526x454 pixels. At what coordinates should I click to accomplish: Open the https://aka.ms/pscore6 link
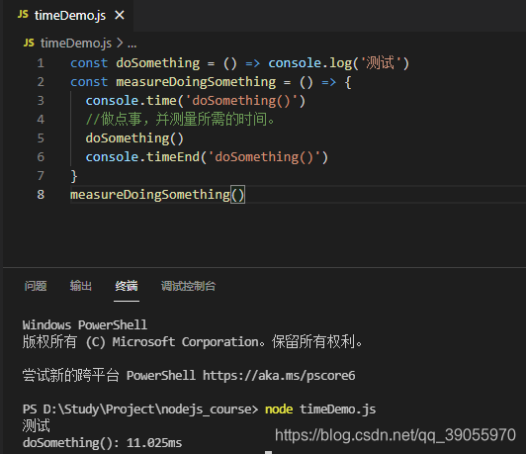tap(279, 376)
